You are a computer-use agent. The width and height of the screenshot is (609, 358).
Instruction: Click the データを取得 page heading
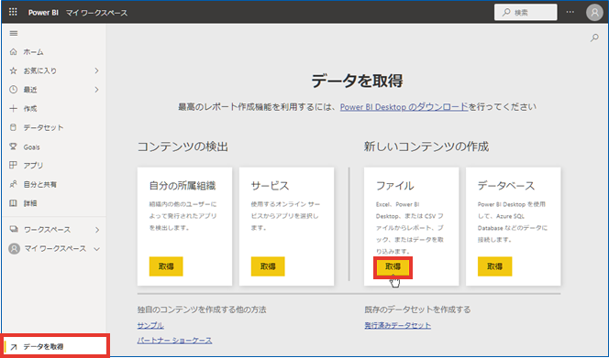click(x=357, y=81)
